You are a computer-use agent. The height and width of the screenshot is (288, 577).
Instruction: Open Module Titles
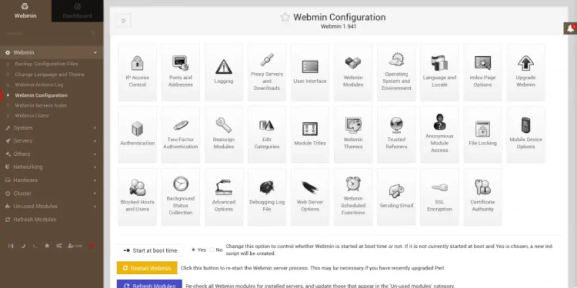coord(310,134)
